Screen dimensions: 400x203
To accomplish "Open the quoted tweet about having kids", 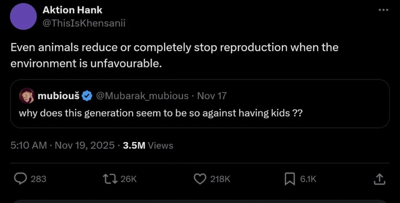I will (x=160, y=113).
